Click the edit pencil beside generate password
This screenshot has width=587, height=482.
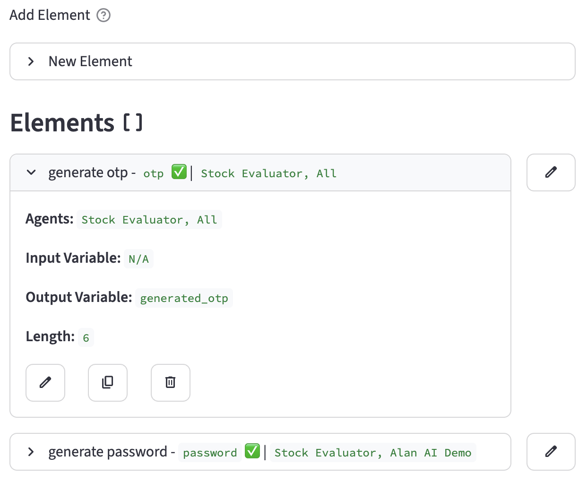click(551, 452)
